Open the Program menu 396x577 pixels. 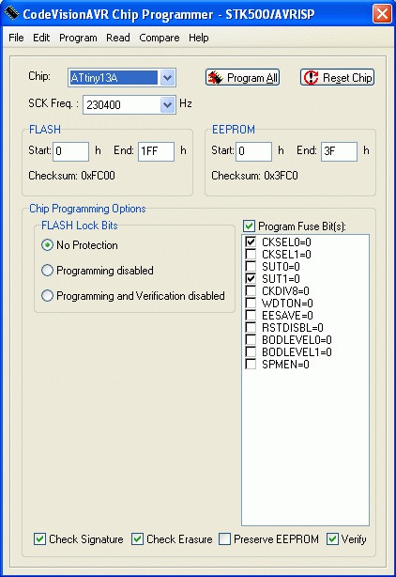pos(78,38)
